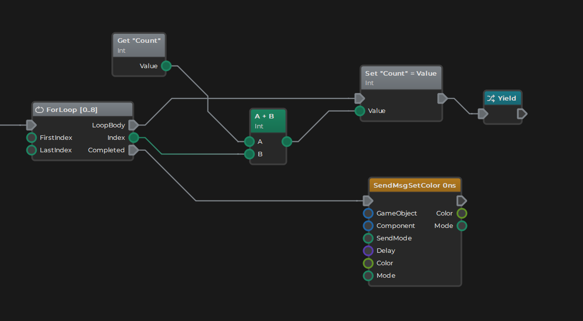
Task: Click the Color output port on SendMsgSetColor
Action: pyautogui.click(x=462, y=214)
